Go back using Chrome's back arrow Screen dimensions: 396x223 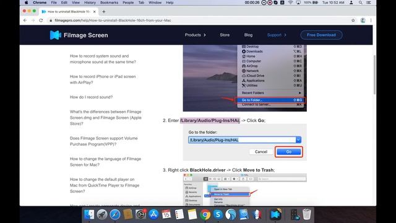click(25, 20)
